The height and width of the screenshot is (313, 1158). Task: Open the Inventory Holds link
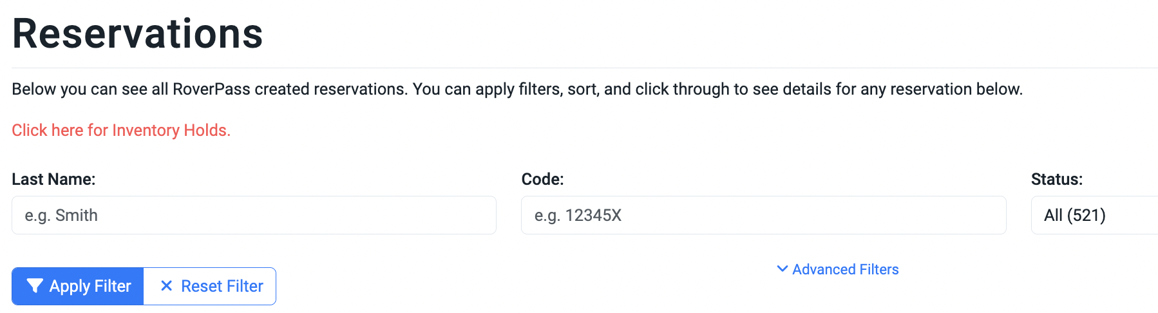click(x=121, y=130)
